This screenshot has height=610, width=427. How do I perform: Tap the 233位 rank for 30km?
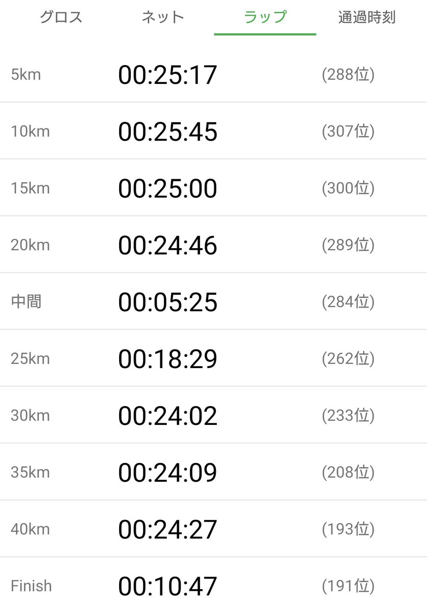pyautogui.click(x=348, y=416)
